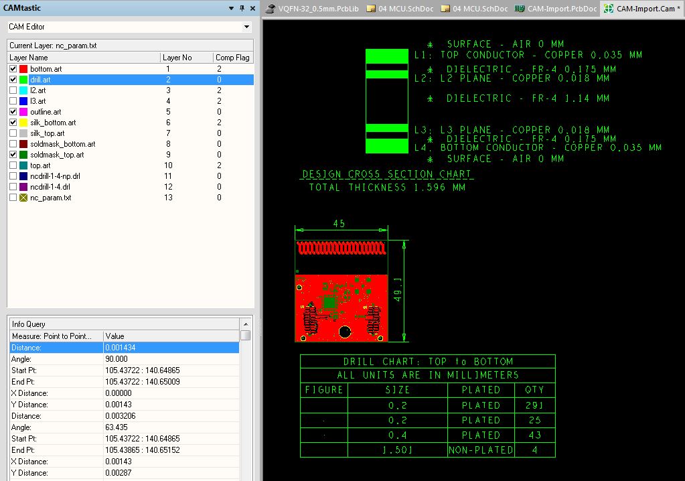
Task: Click DESIGN CROSS SECTION CHART title text
Action: [x=387, y=174]
